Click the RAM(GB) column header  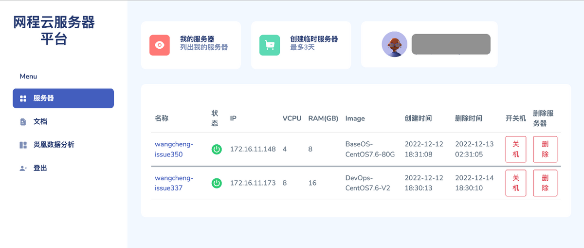323,118
